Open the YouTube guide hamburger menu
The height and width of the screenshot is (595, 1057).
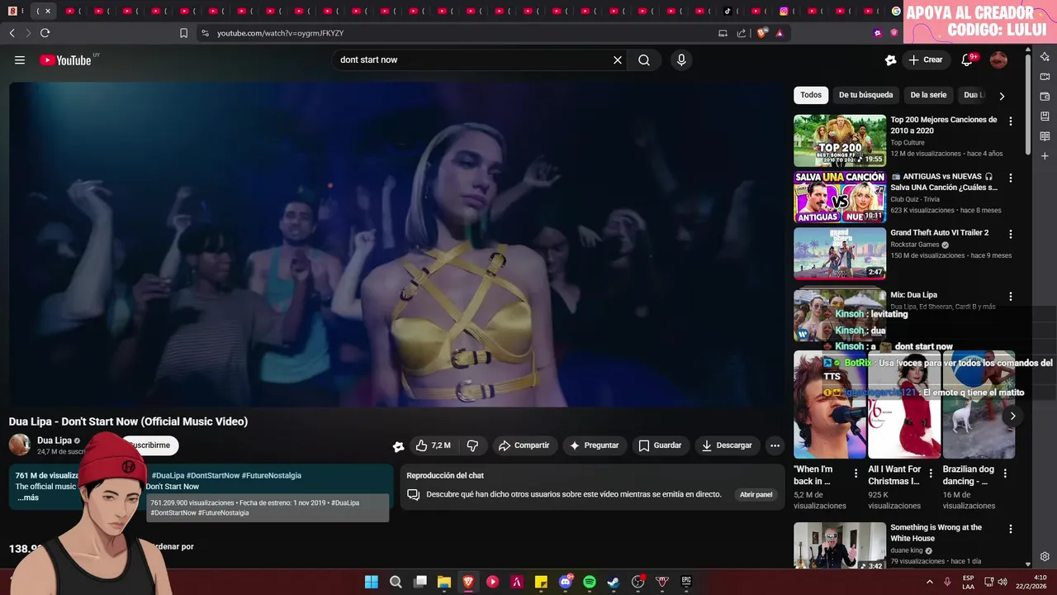coord(20,59)
